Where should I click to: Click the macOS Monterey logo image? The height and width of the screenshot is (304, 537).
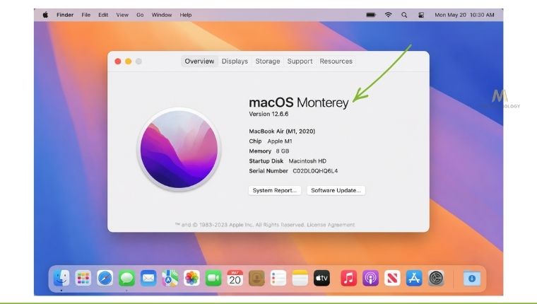[x=179, y=149]
